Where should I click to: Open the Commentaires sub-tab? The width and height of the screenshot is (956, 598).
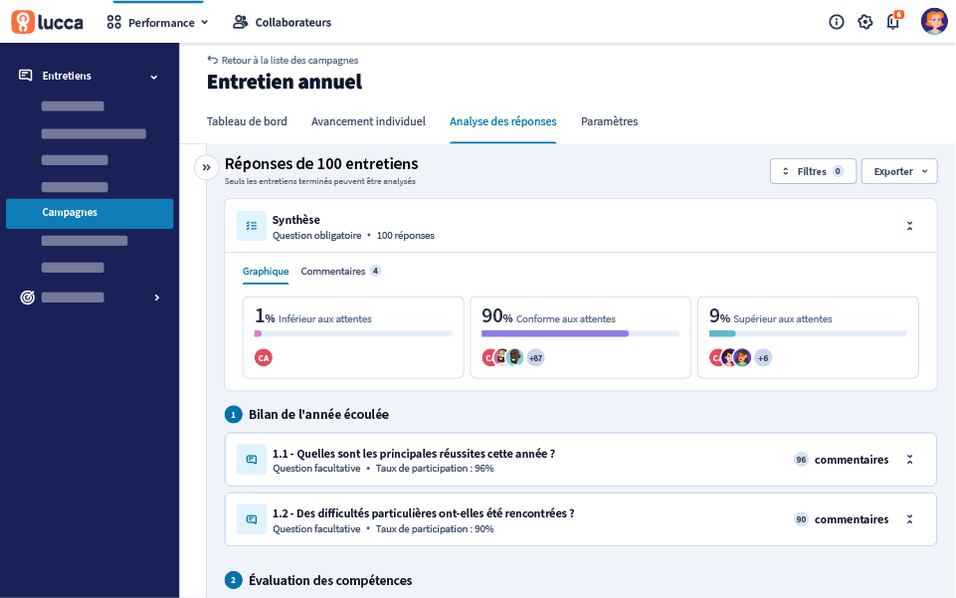(x=341, y=272)
